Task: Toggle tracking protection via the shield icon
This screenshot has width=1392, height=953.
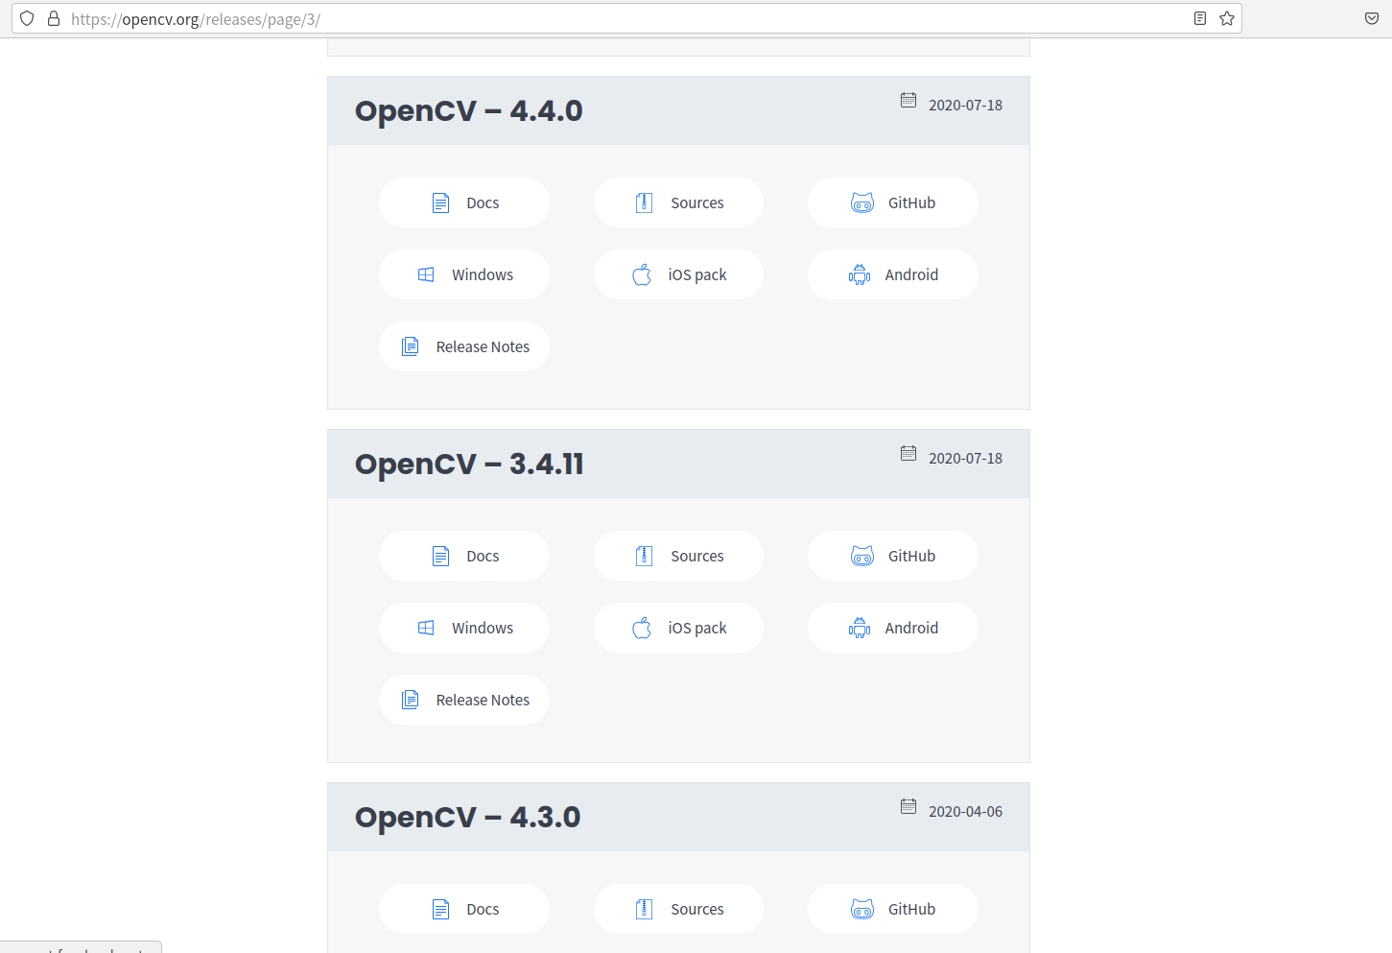Action: 26,18
